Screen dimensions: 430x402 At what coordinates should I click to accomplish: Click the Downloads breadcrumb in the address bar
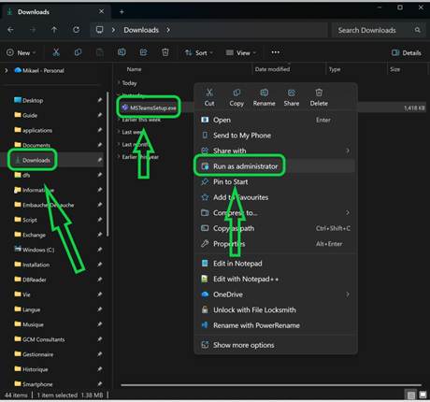tap(141, 30)
